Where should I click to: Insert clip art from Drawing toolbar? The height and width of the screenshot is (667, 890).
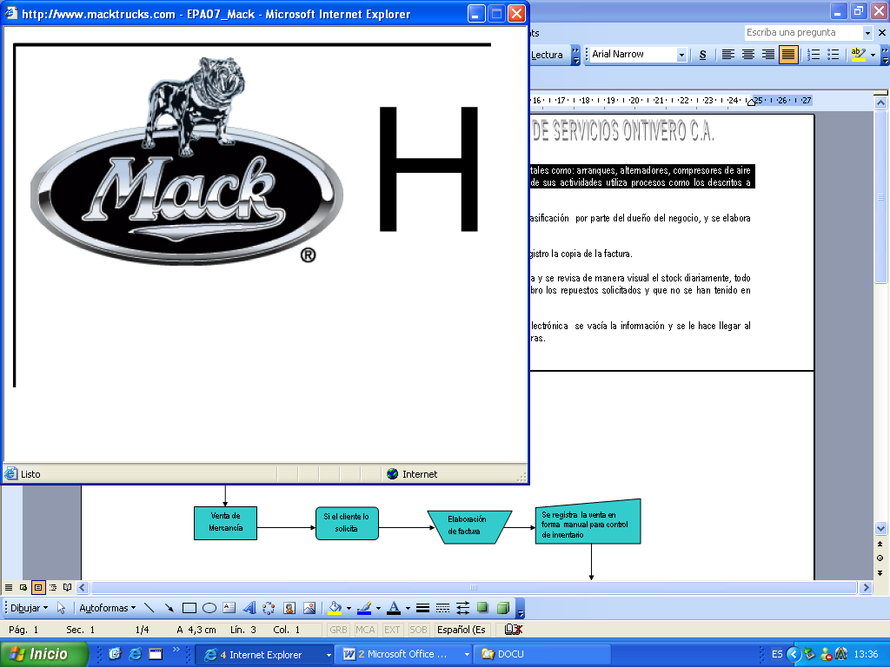(289, 608)
